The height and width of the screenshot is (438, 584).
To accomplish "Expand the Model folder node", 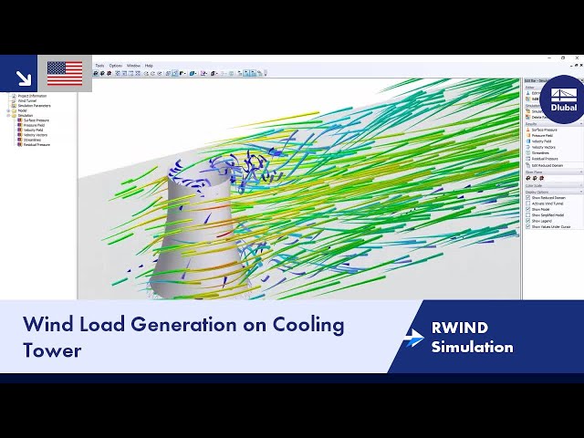I will click(x=8, y=110).
